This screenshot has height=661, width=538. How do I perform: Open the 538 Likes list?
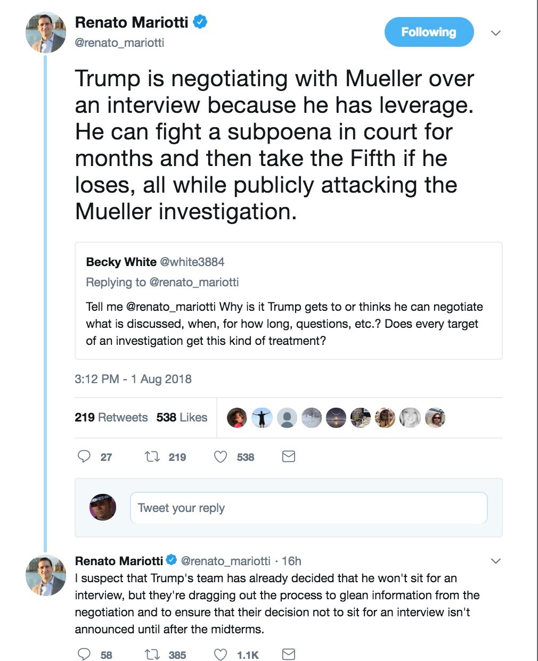182,417
